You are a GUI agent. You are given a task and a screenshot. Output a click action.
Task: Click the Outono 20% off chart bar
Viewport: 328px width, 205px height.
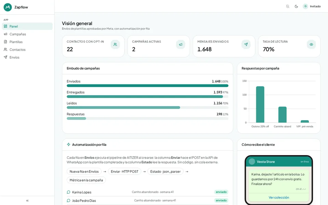pos(260,105)
